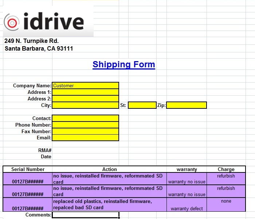The height and width of the screenshot is (219, 255).
Task: Select the Contact input cell
Action: (85, 118)
